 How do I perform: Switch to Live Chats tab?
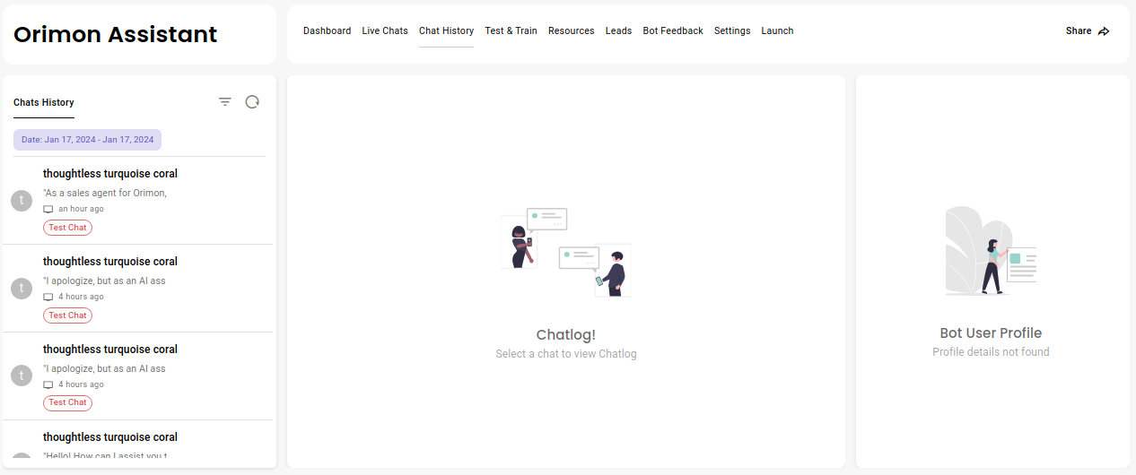(385, 31)
